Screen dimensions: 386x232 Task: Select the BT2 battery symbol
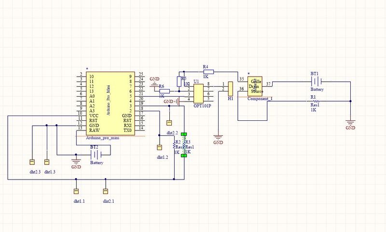pyautogui.click(x=96, y=155)
